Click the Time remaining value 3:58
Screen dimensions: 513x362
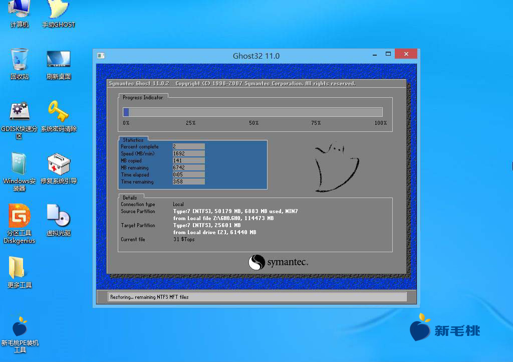189,182
